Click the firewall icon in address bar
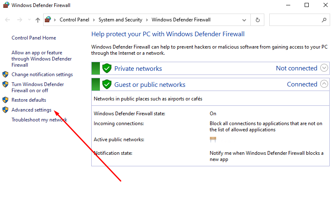The height and width of the screenshot is (198, 333). (x=48, y=20)
